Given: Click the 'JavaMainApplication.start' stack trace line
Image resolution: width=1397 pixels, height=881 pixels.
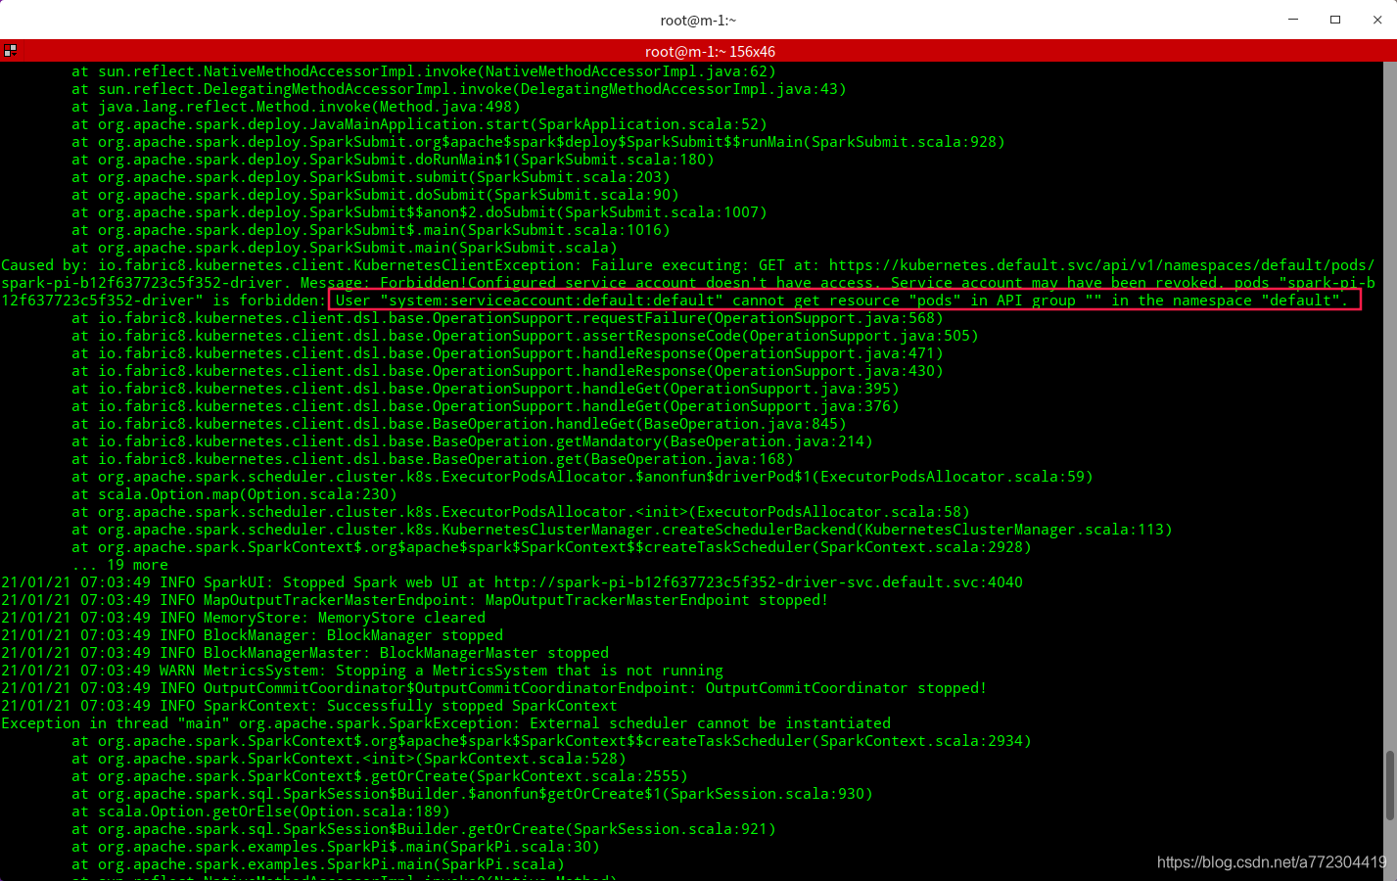Looking at the screenshot, I should point(419,124).
